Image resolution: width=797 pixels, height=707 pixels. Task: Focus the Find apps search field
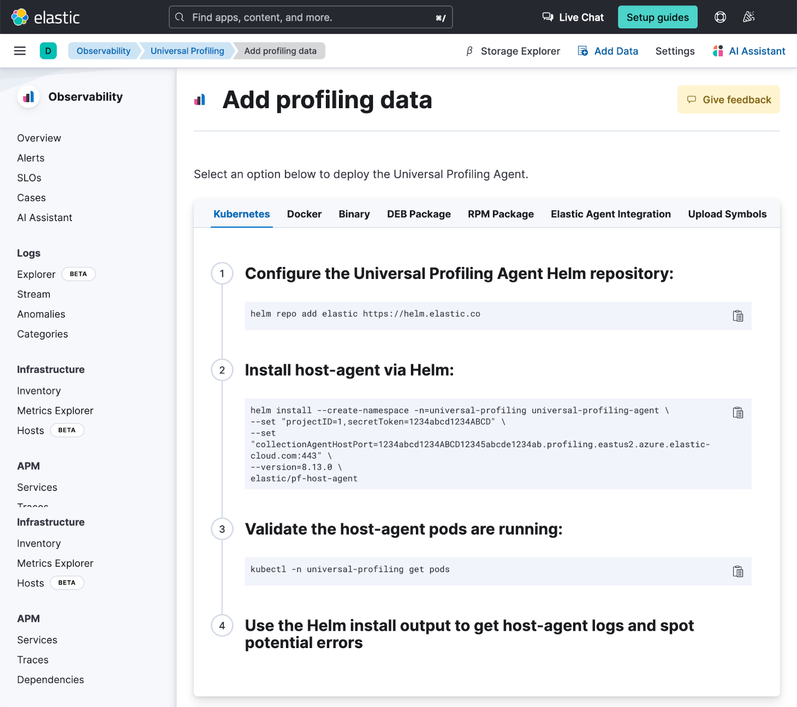[311, 17]
